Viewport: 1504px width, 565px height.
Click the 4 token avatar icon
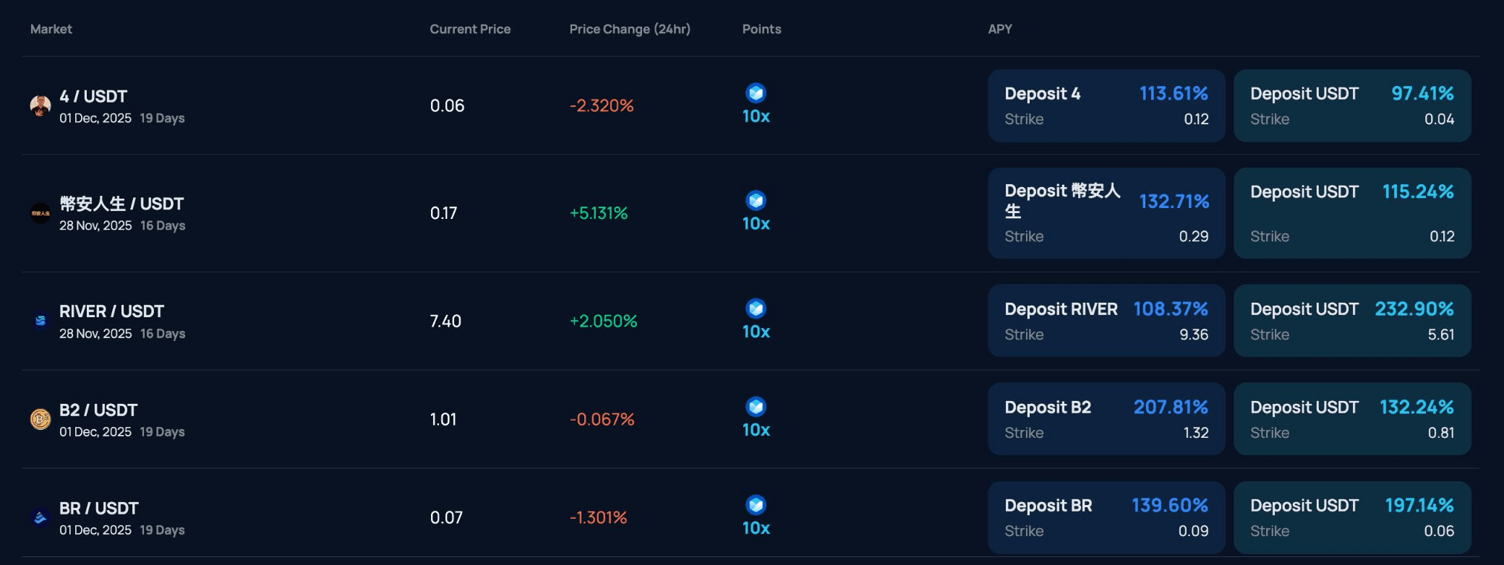click(x=40, y=105)
